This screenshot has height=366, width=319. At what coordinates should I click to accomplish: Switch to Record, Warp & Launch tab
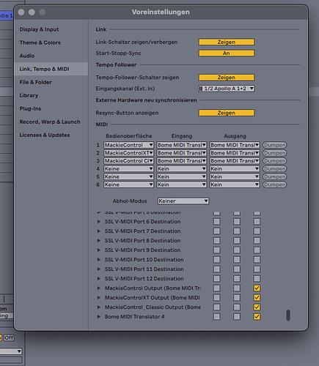[x=51, y=122]
